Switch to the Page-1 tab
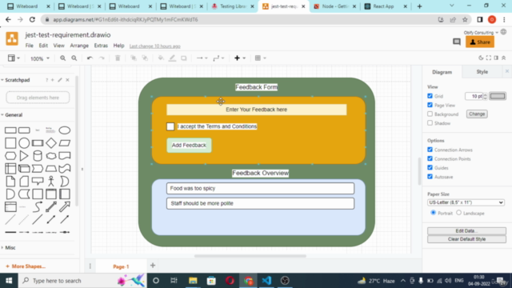The image size is (512, 288). (121, 266)
